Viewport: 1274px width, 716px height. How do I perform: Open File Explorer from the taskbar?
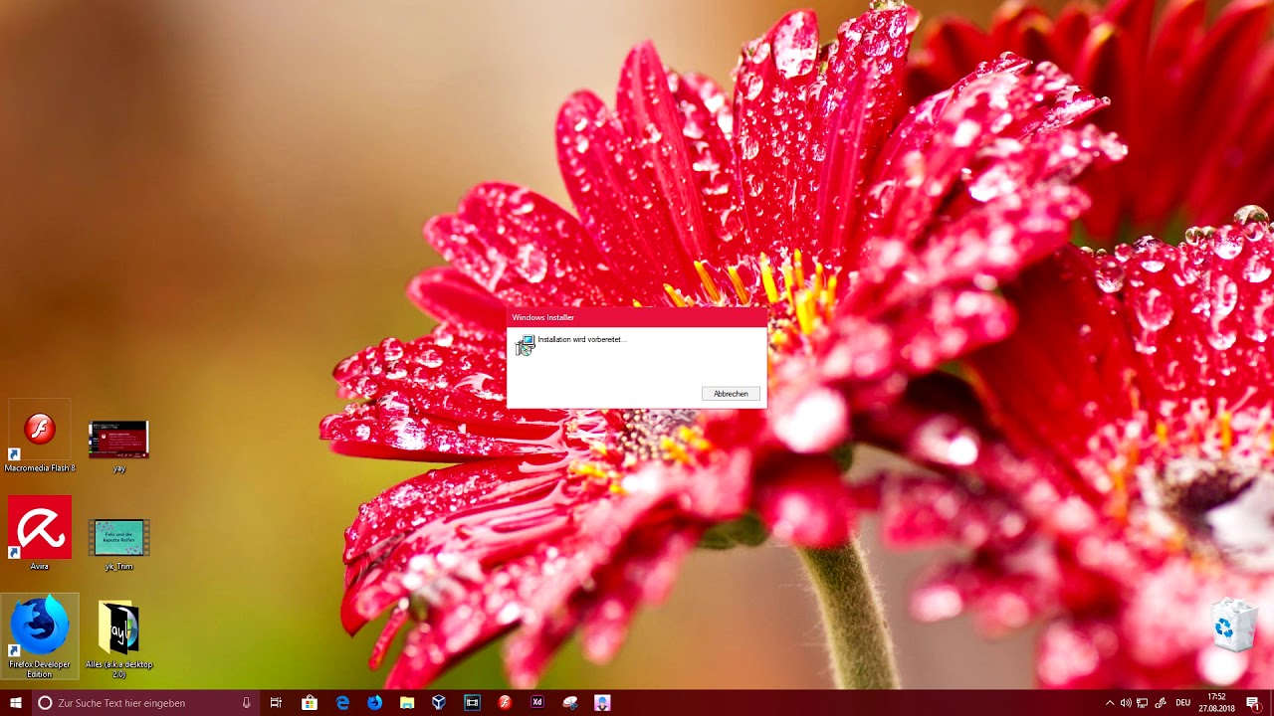[x=407, y=703]
